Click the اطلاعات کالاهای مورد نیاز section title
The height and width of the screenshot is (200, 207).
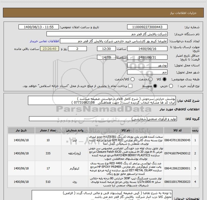point(179,109)
